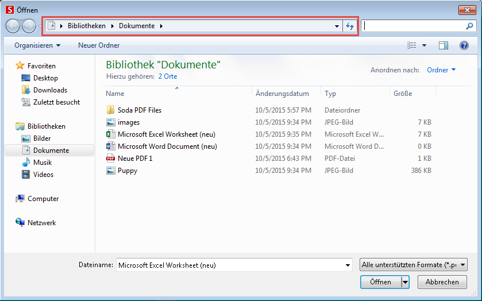Click the Soda PDF Files folder icon
The image size is (482, 301).
click(110, 110)
